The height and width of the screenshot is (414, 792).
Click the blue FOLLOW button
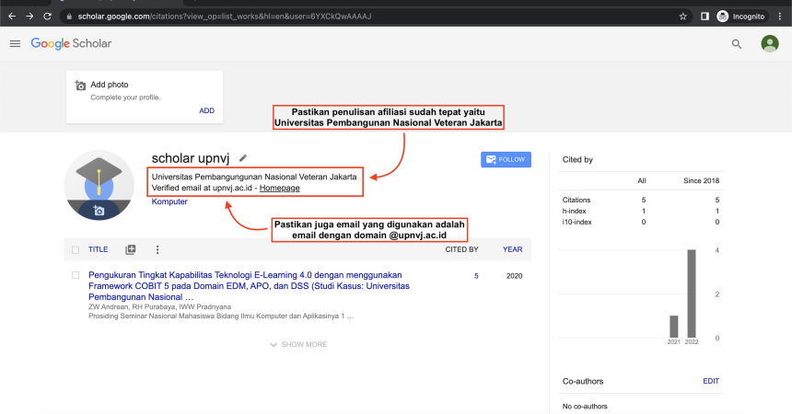(x=506, y=159)
